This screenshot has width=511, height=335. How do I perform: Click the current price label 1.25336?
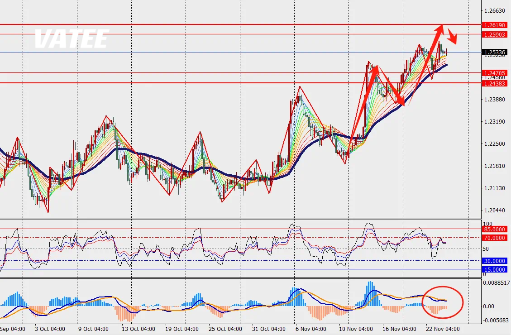(494, 53)
